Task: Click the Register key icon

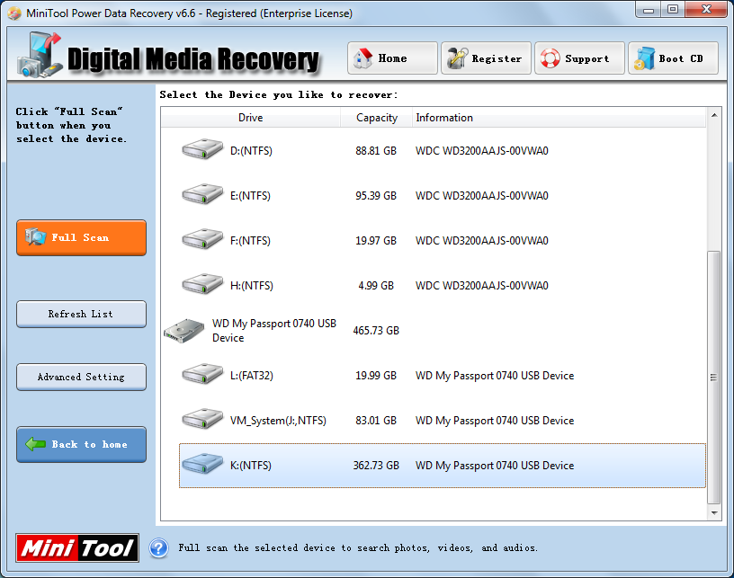Action: (457, 58)
